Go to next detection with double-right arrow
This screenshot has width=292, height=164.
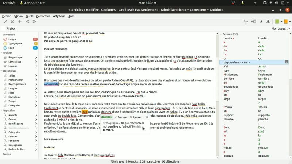pos(34,22)
